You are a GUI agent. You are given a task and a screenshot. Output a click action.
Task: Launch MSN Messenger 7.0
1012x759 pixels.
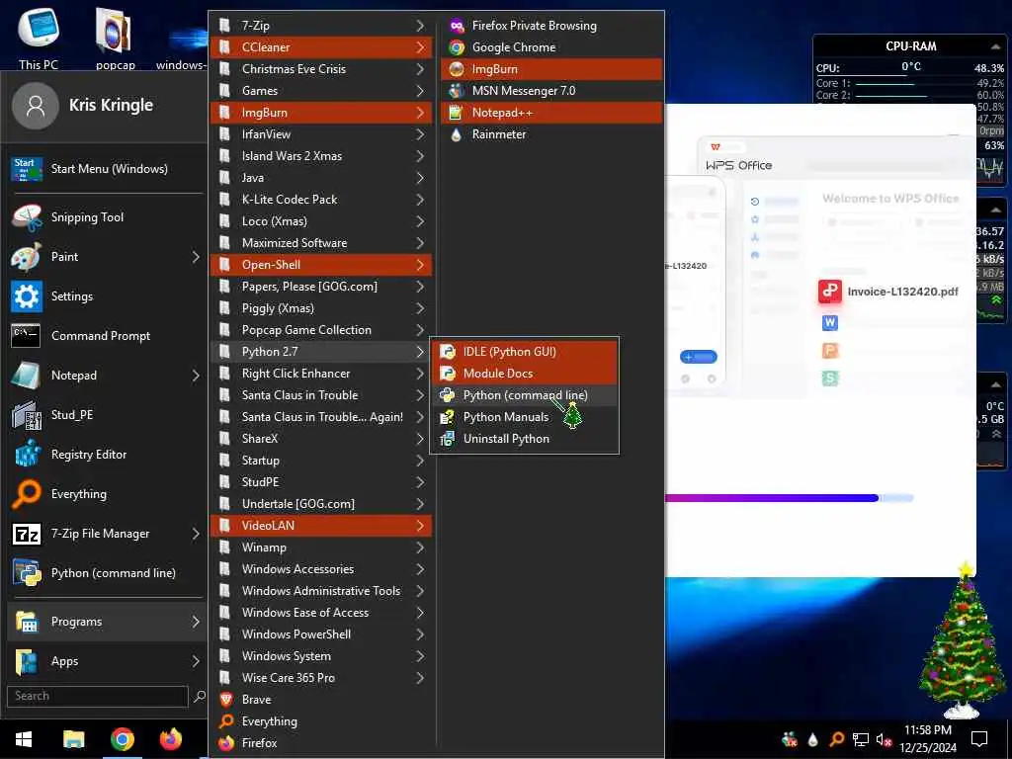[x=551, y=91]
